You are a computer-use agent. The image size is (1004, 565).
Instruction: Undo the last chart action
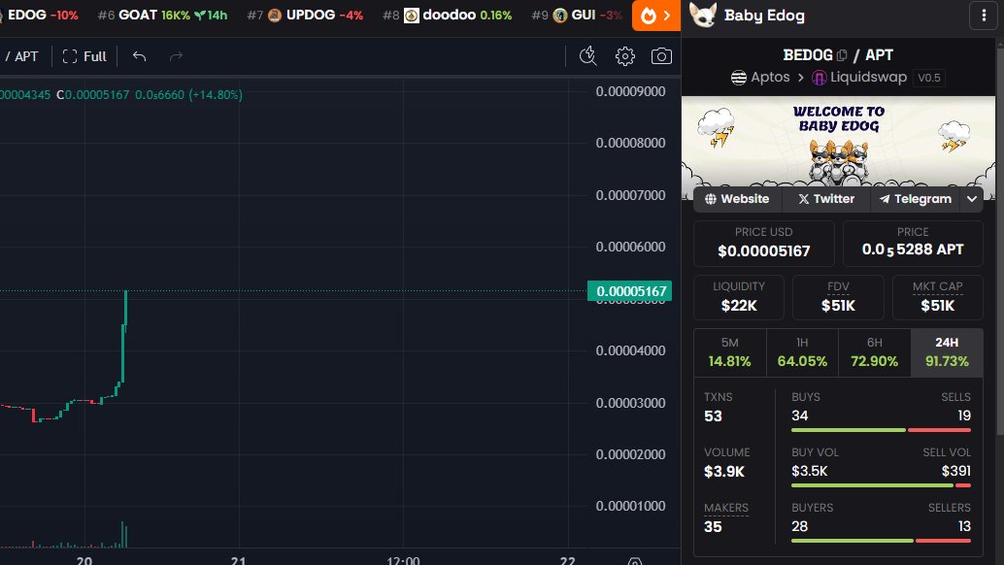139,56
